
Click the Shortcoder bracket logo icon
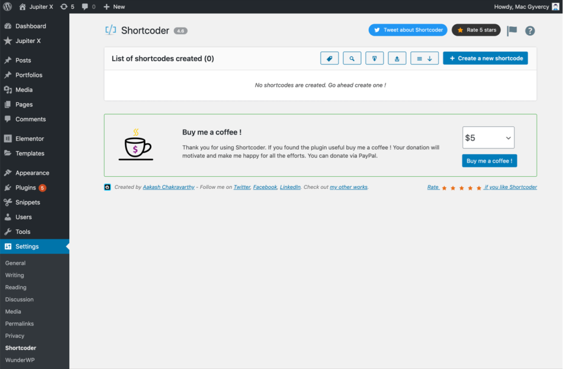[111, 30]
